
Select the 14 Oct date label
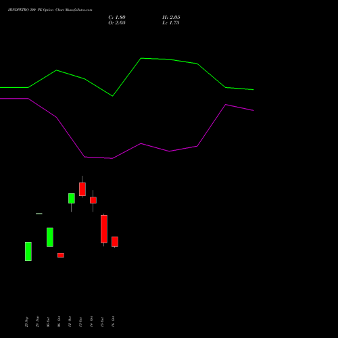(x=91, y=322)
